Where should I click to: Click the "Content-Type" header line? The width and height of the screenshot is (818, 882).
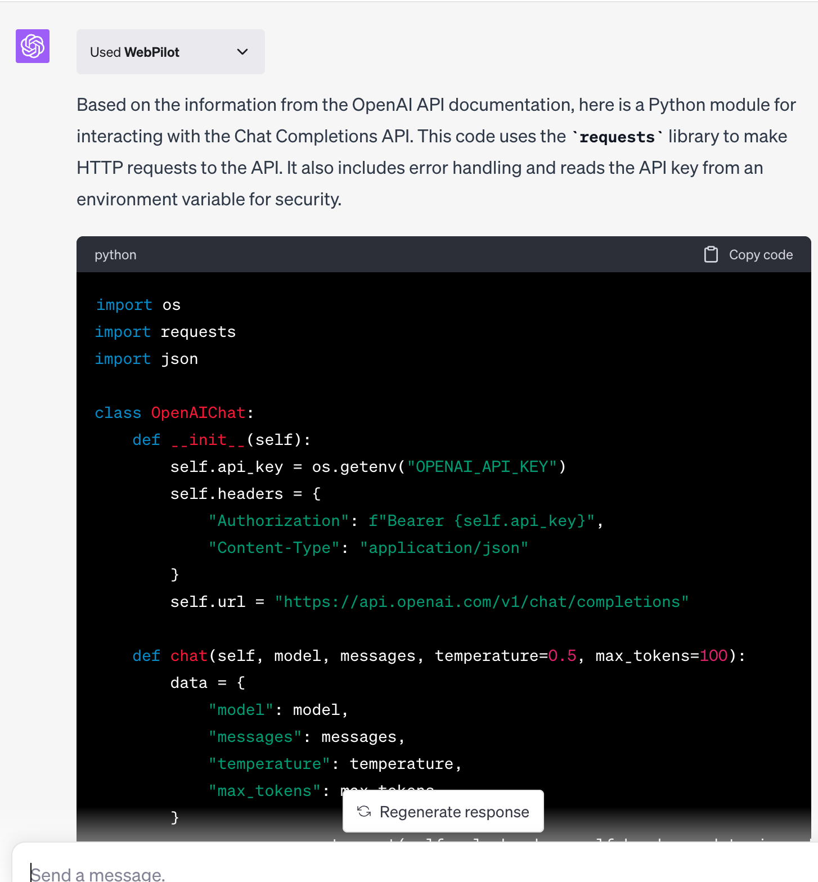[x=368, y=548]
